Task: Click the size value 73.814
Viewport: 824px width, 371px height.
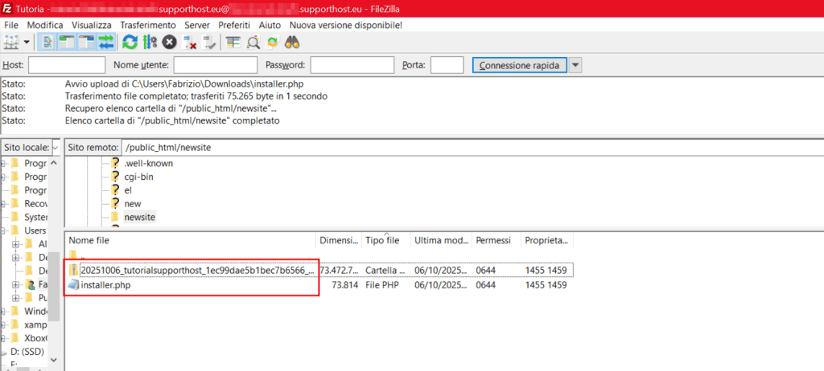Action: point(345,285)
